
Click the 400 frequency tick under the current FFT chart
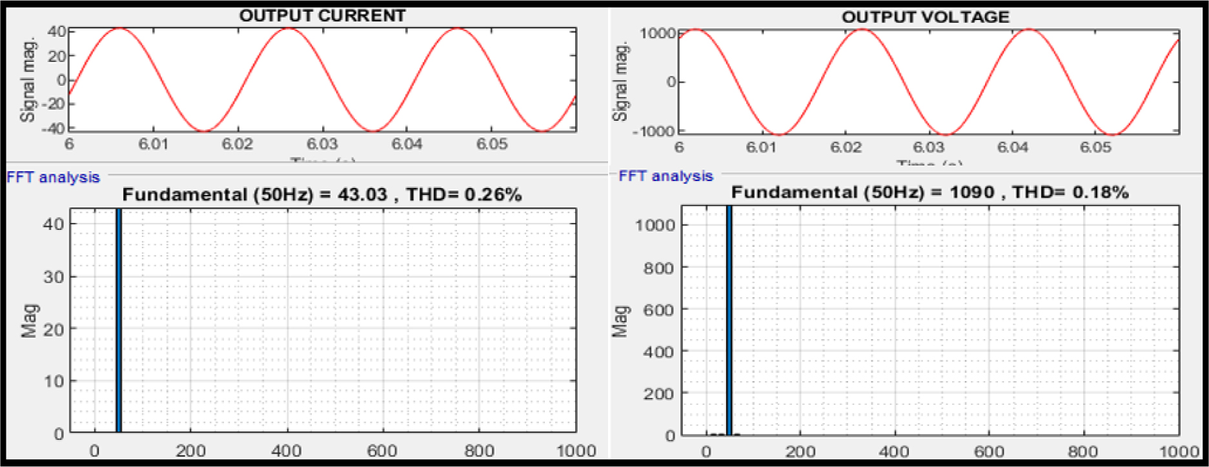(286, 450)
